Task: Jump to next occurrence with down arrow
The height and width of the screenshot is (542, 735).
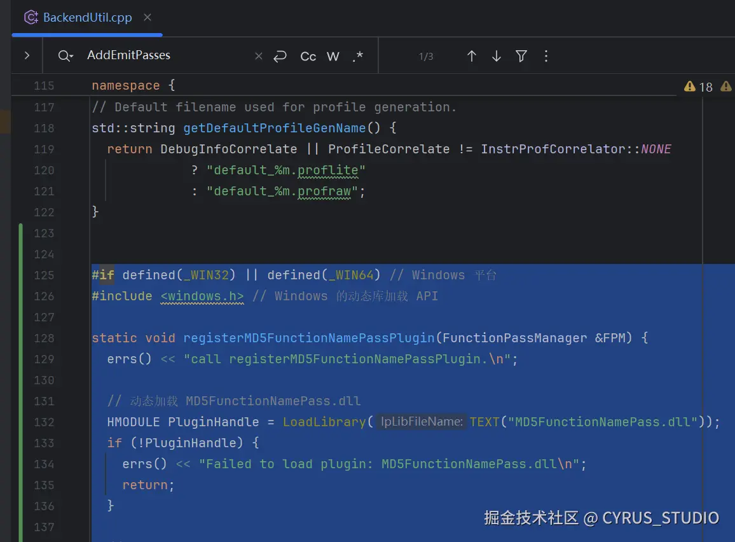Action: 497,56
